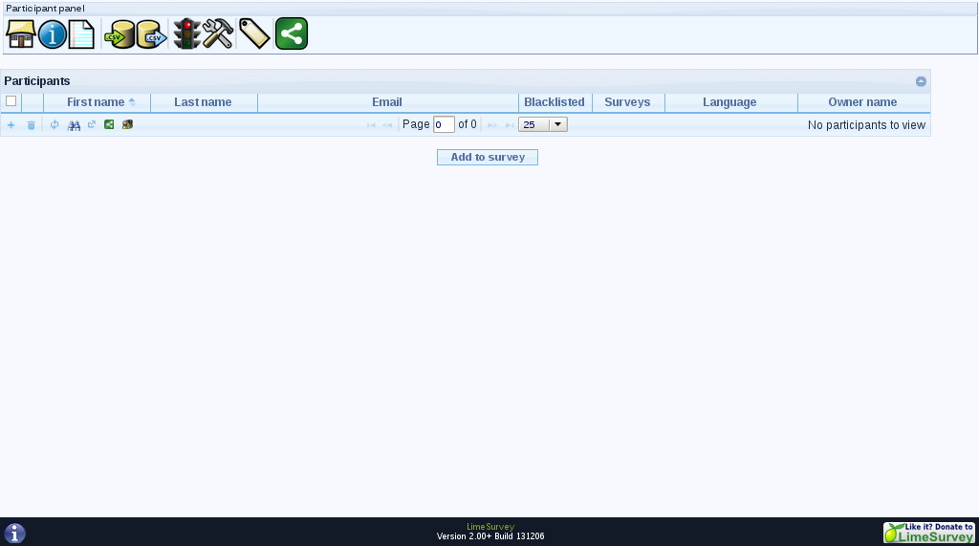Sort by Language column header
Screen dimensions: 979x546
tap(729, 101)
